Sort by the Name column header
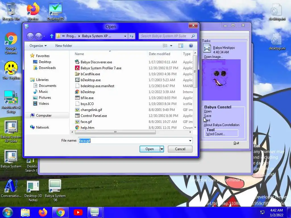 coord(79,54)
